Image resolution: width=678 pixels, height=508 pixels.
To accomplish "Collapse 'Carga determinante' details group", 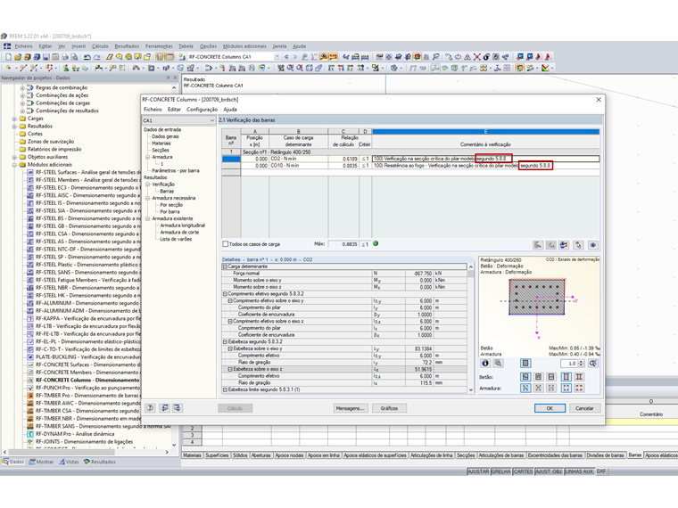I will 225,266.
